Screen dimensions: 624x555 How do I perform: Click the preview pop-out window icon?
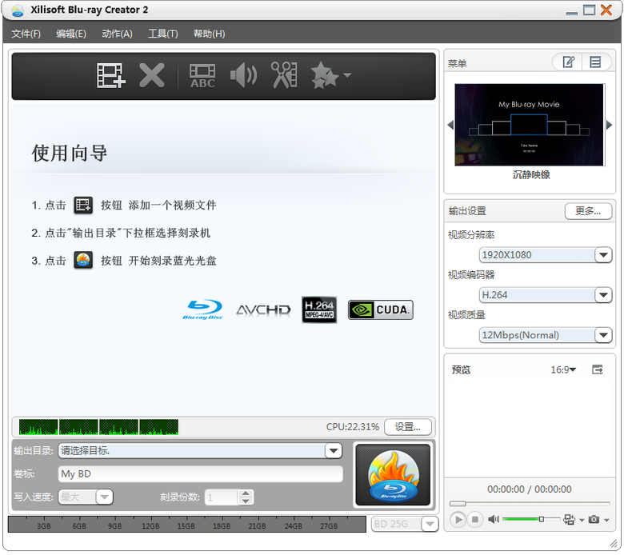(x=598, y=369)
